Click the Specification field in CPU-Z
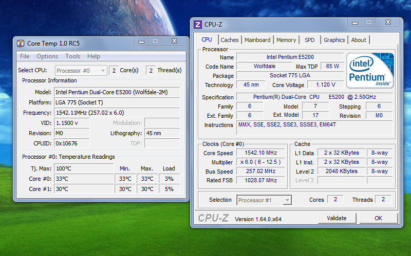 [x=314, y=97]
